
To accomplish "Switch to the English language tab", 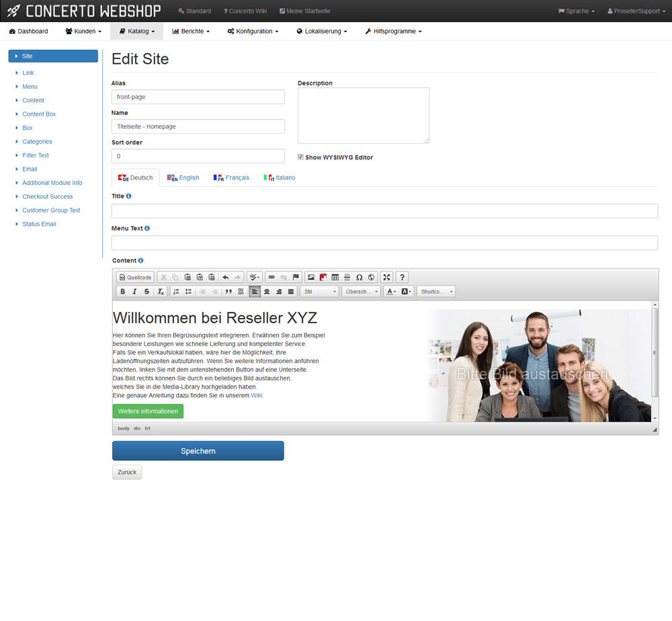I will click(x=183, y=178).
